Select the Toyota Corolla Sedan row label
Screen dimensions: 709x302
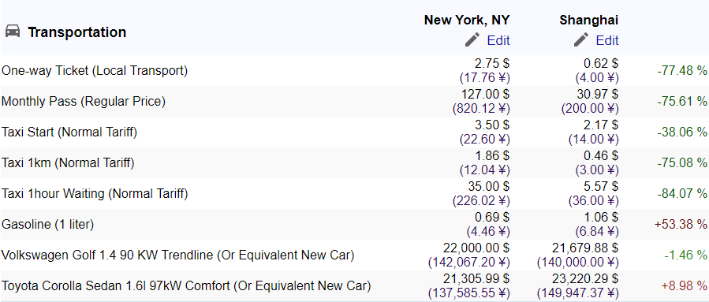point(186,285)
